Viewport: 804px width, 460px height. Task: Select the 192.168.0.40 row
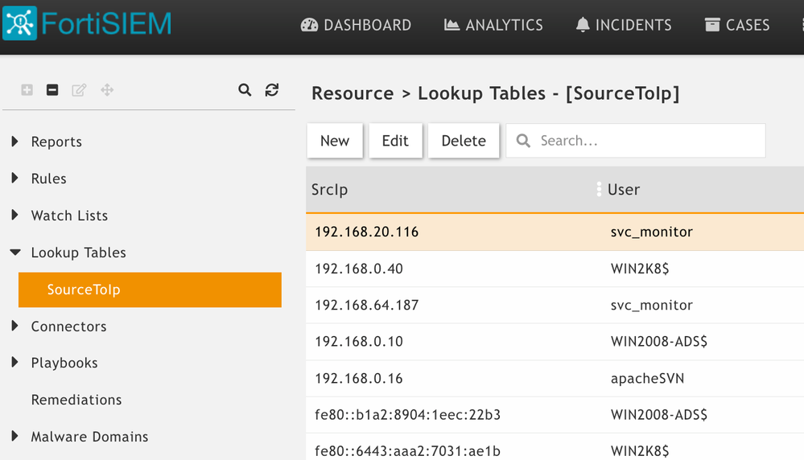coord(451,269)
